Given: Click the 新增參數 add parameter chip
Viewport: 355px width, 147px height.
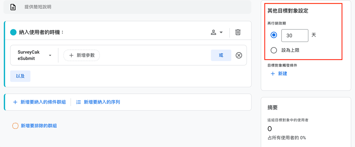Looking at the screenshot, I should pos(81,55).
